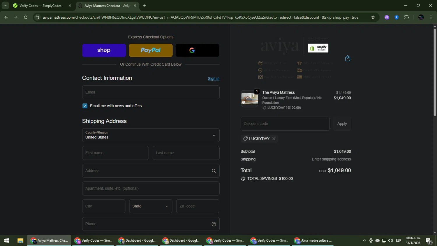Image resolution: width=437 pixels, height=246 pixels.
Task: Click the LUCKYDAY tag icon chip
Action: tap(245, 139)
